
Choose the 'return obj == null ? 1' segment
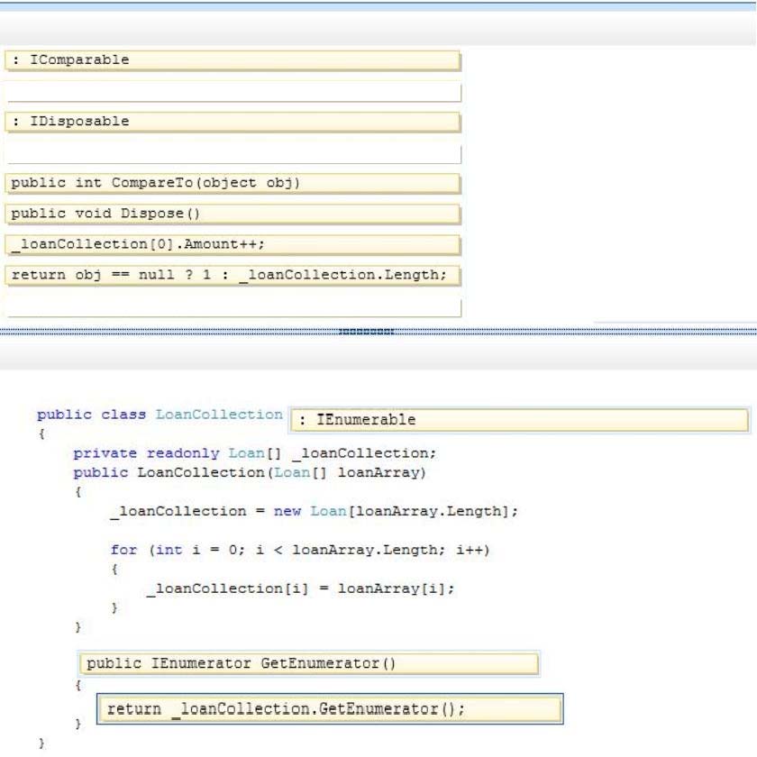click(x=233, y=276)
